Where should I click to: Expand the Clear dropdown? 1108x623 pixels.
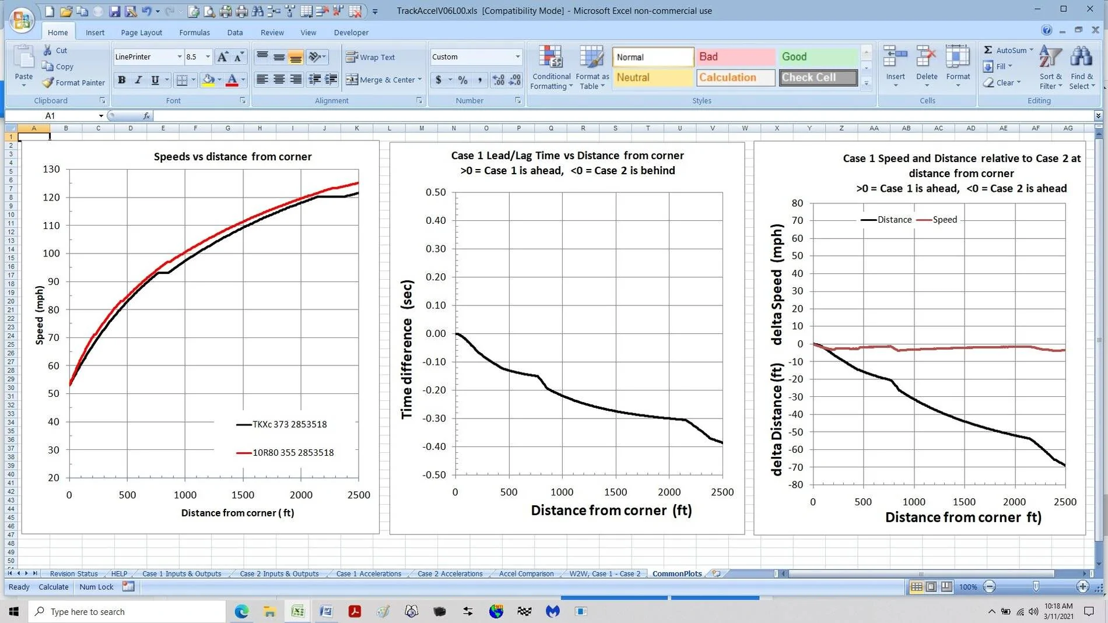coord(1018,83)
